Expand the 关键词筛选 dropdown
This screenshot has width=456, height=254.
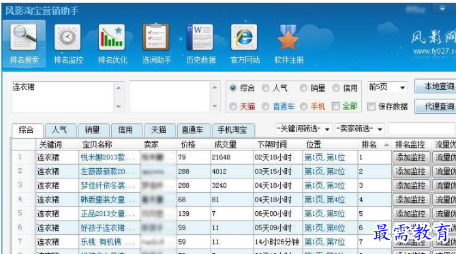(x=327, y=129)
